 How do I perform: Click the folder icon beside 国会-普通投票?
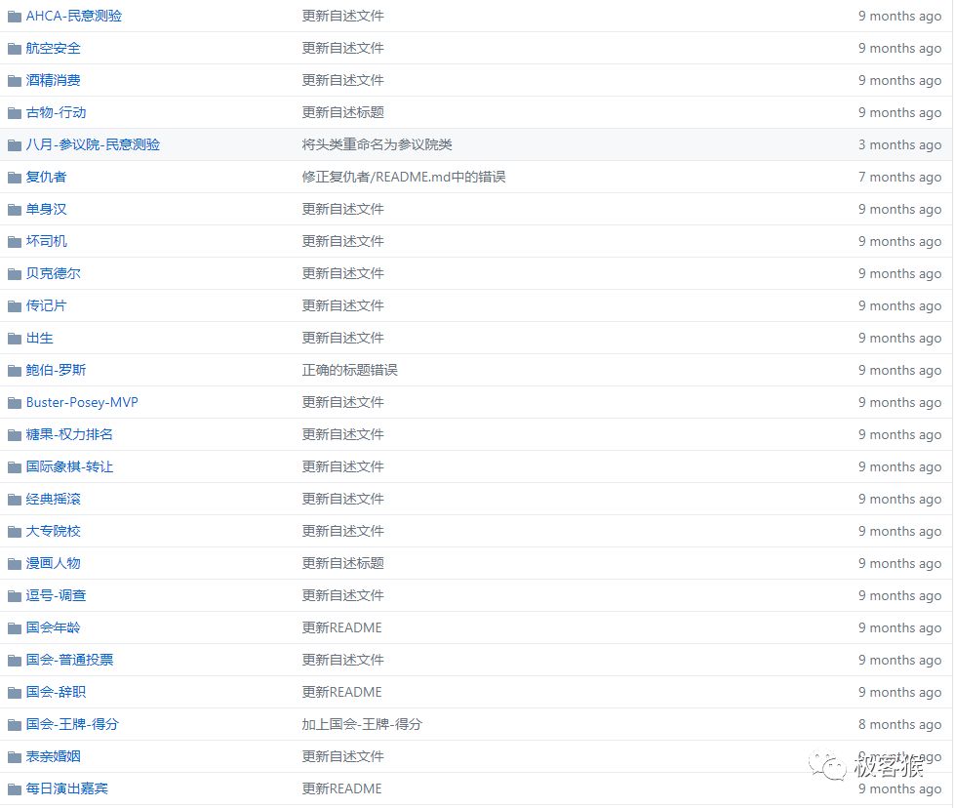pyautogui.click(x=15, y=661)
